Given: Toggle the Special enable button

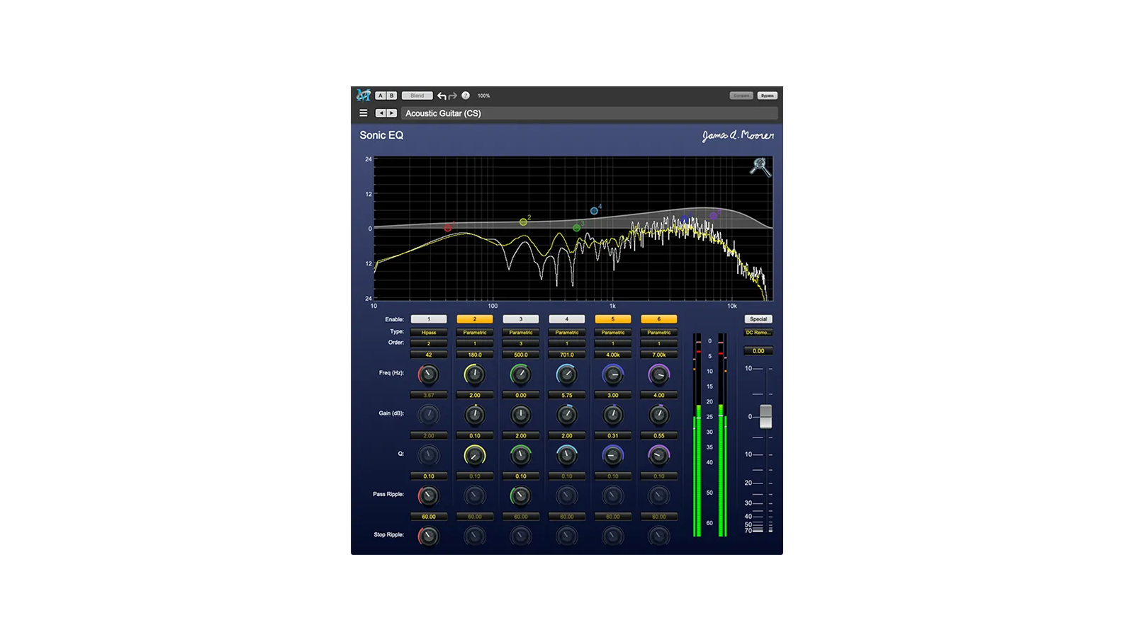Looking at the screenshot, I should tap(758, 319).
